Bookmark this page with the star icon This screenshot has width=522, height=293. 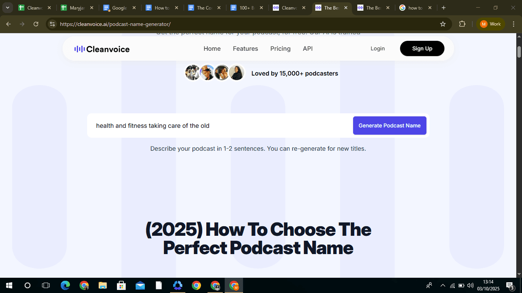coord(443,24)
